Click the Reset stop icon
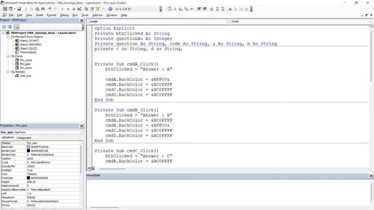 (x=74, y=9)
